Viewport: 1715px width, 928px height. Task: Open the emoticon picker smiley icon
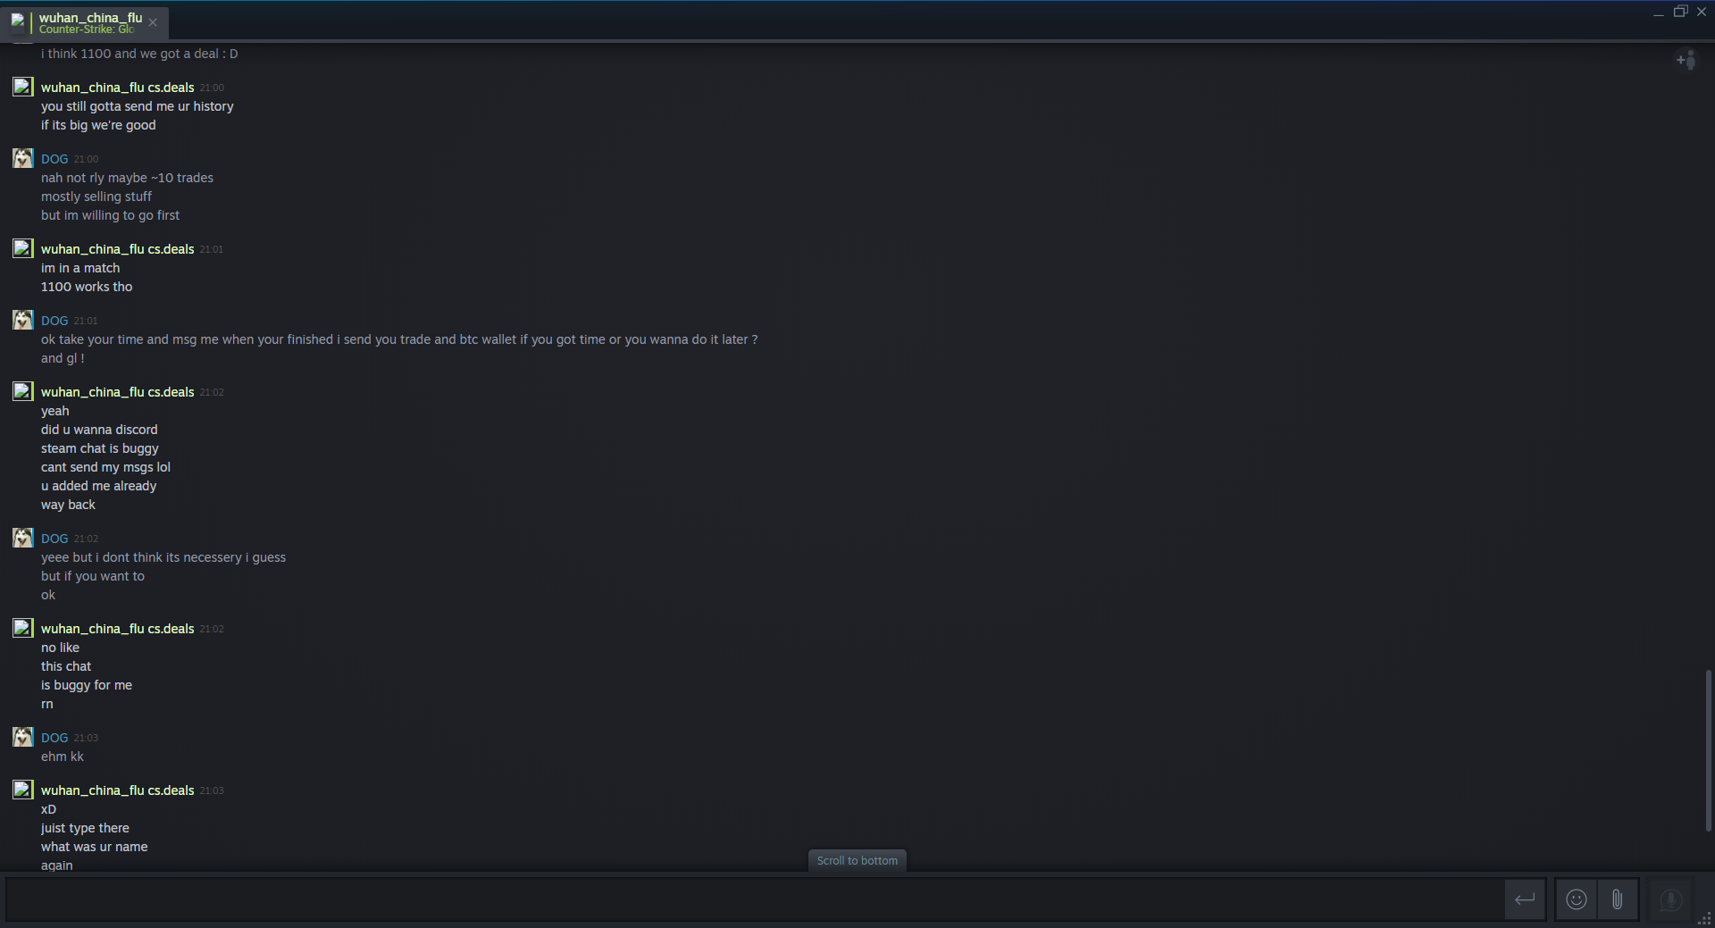pos(1577,899)
